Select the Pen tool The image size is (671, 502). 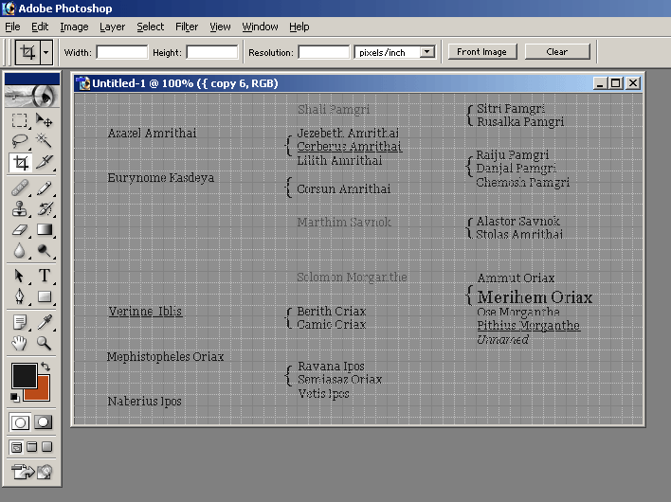point(19,296)
